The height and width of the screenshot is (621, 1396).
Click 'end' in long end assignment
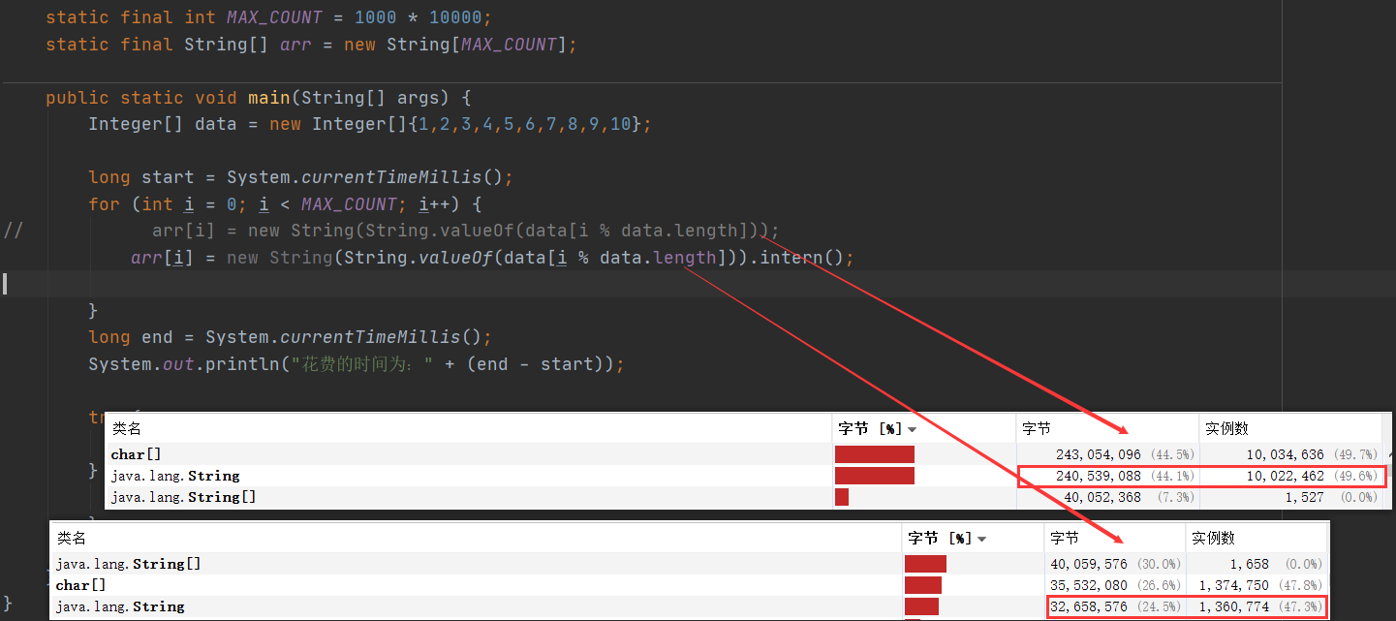pyautogui.click(x=157, y=337)
